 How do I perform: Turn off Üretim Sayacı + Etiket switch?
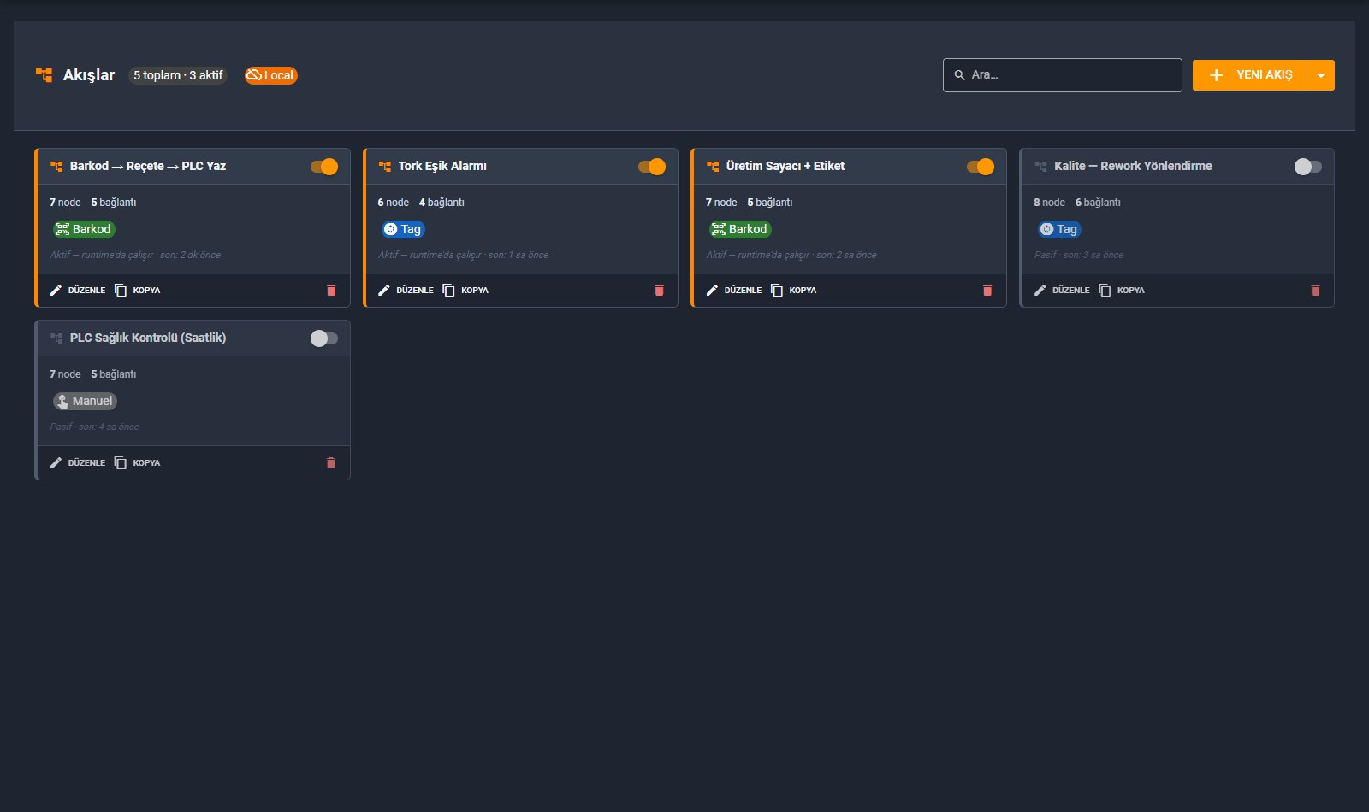pyautogui.click(x=981, y=167)
